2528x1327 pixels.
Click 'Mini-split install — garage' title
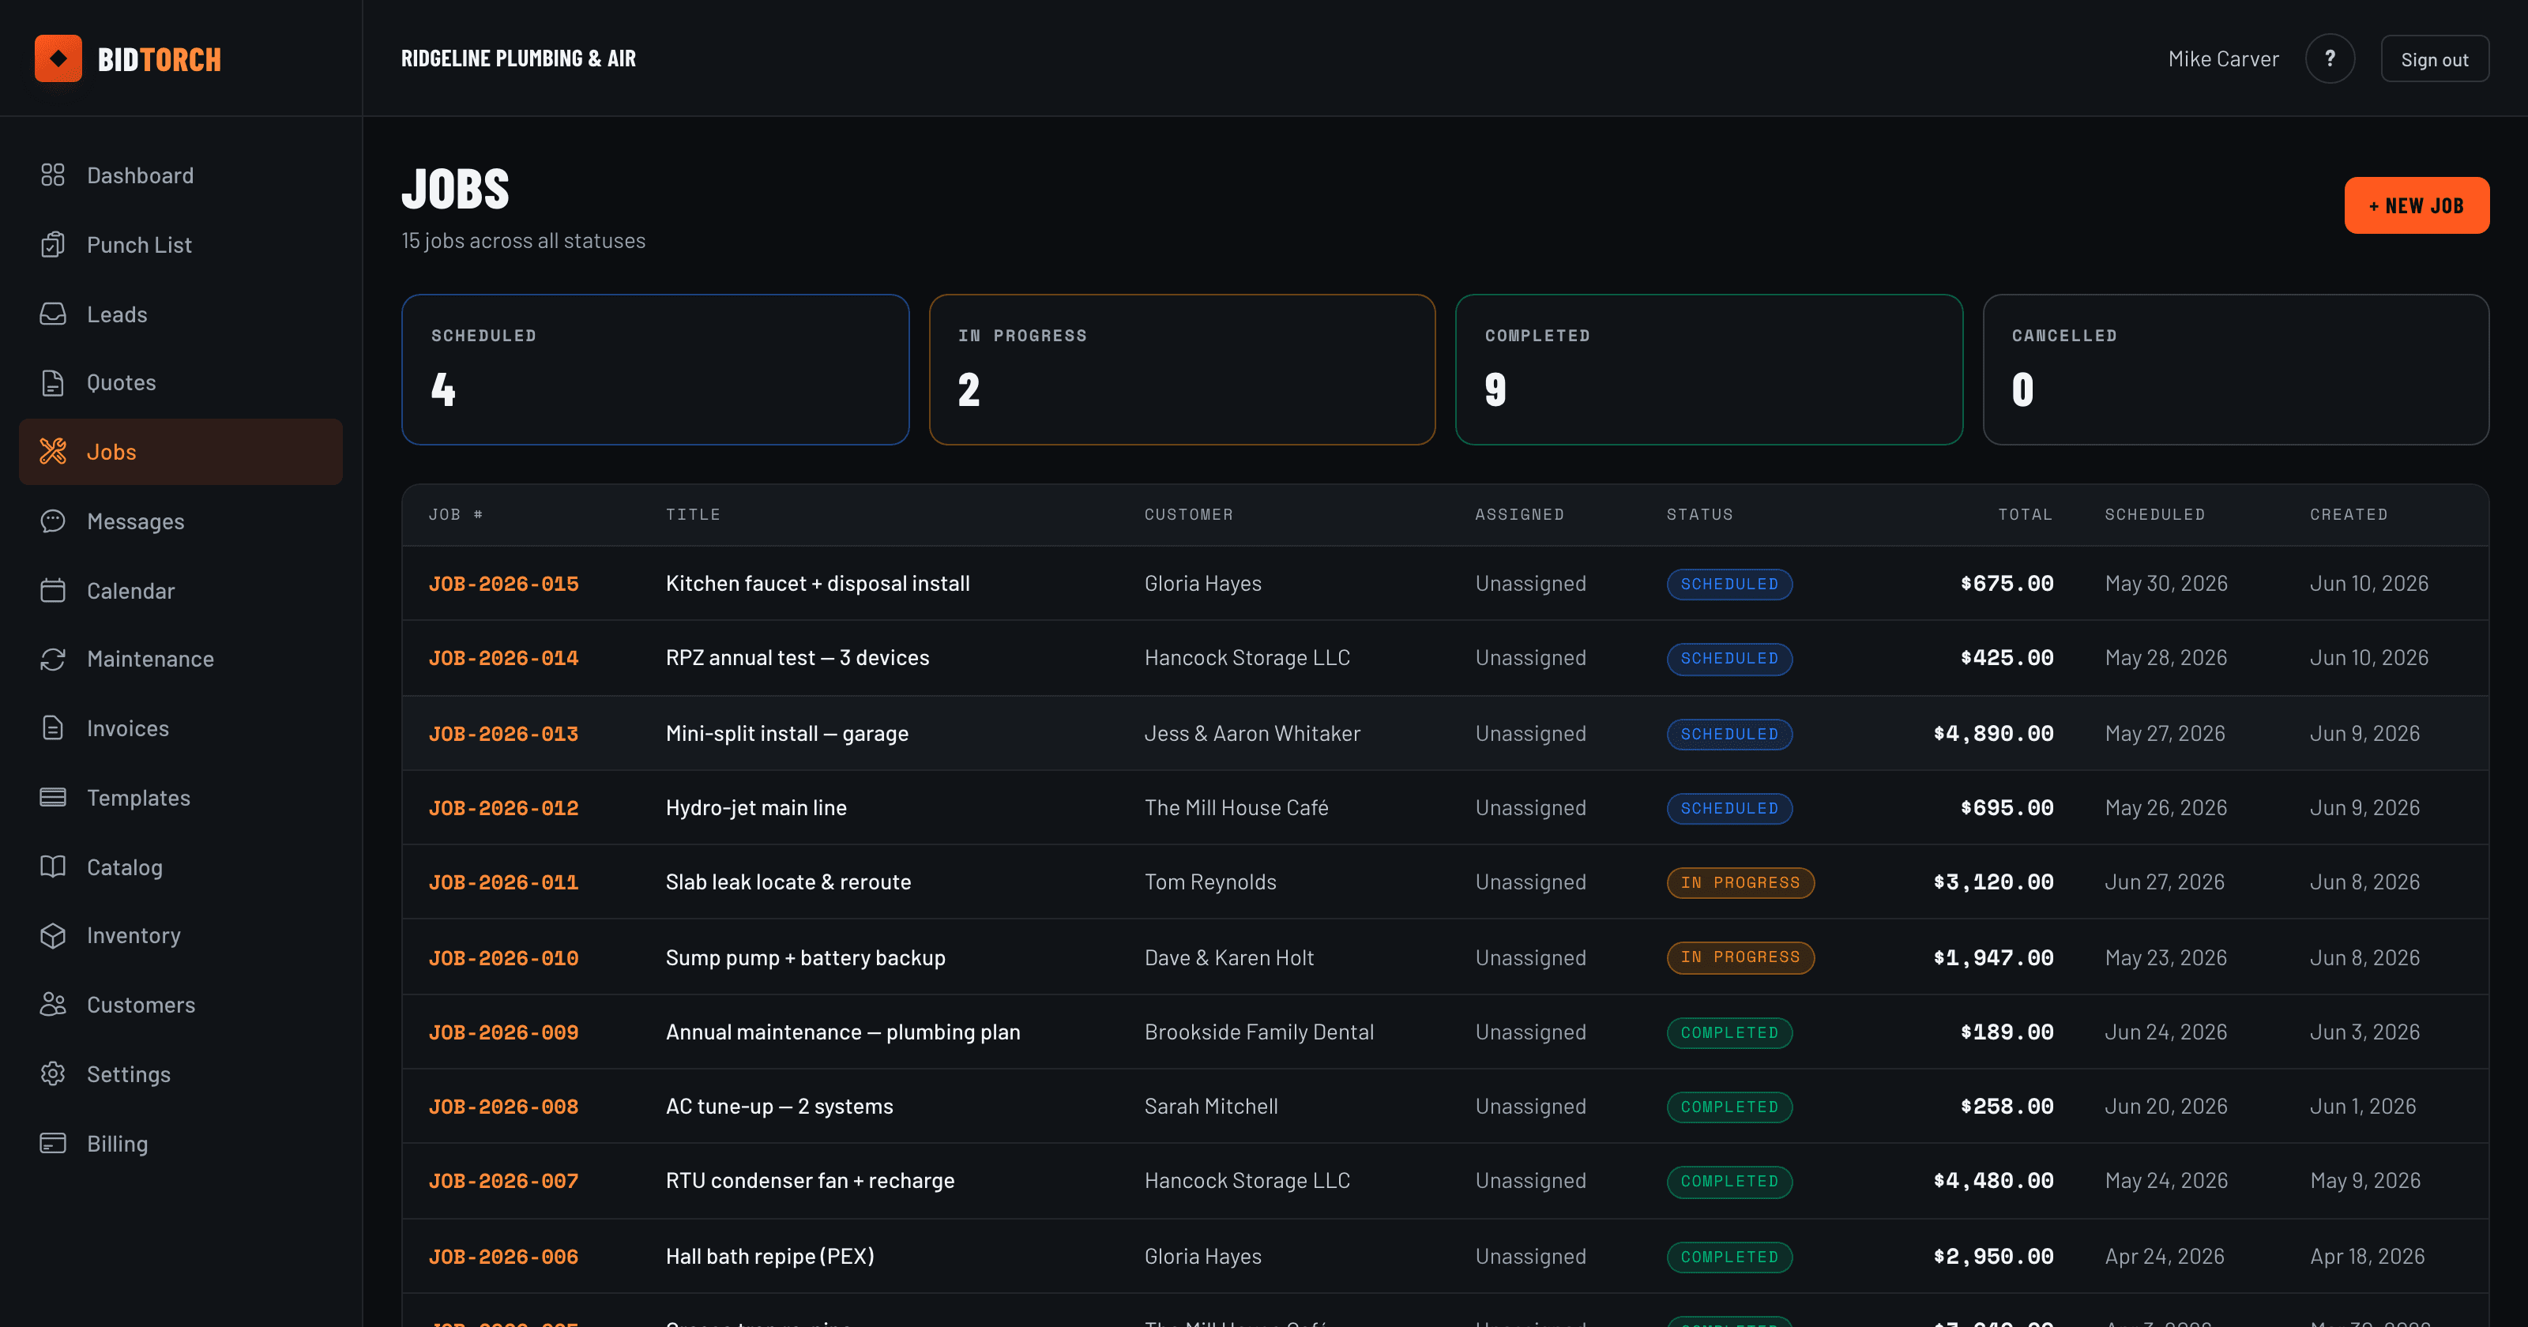787,733
